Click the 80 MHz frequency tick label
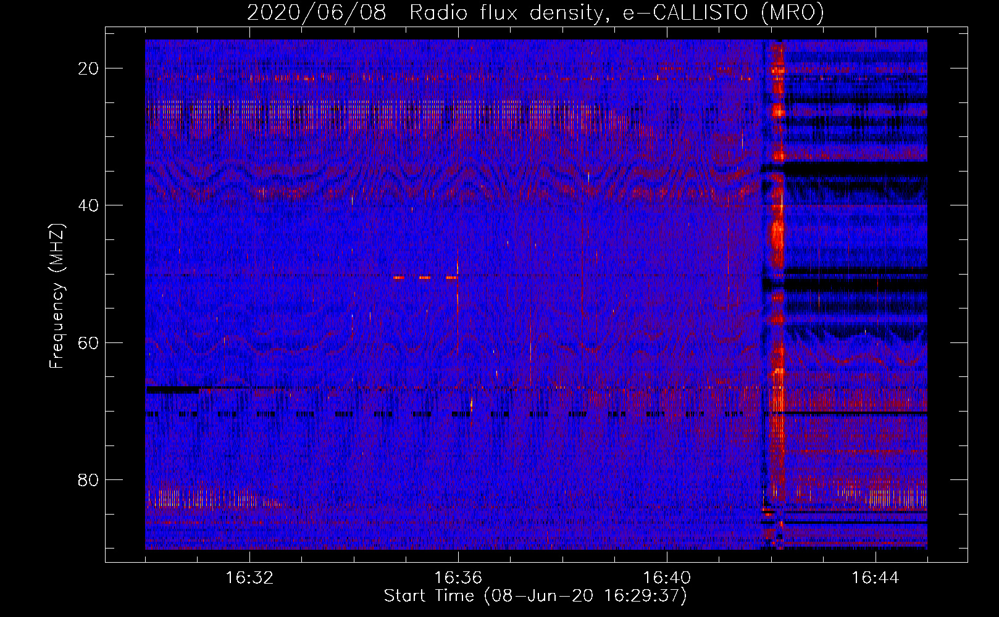 coord(88,479)
